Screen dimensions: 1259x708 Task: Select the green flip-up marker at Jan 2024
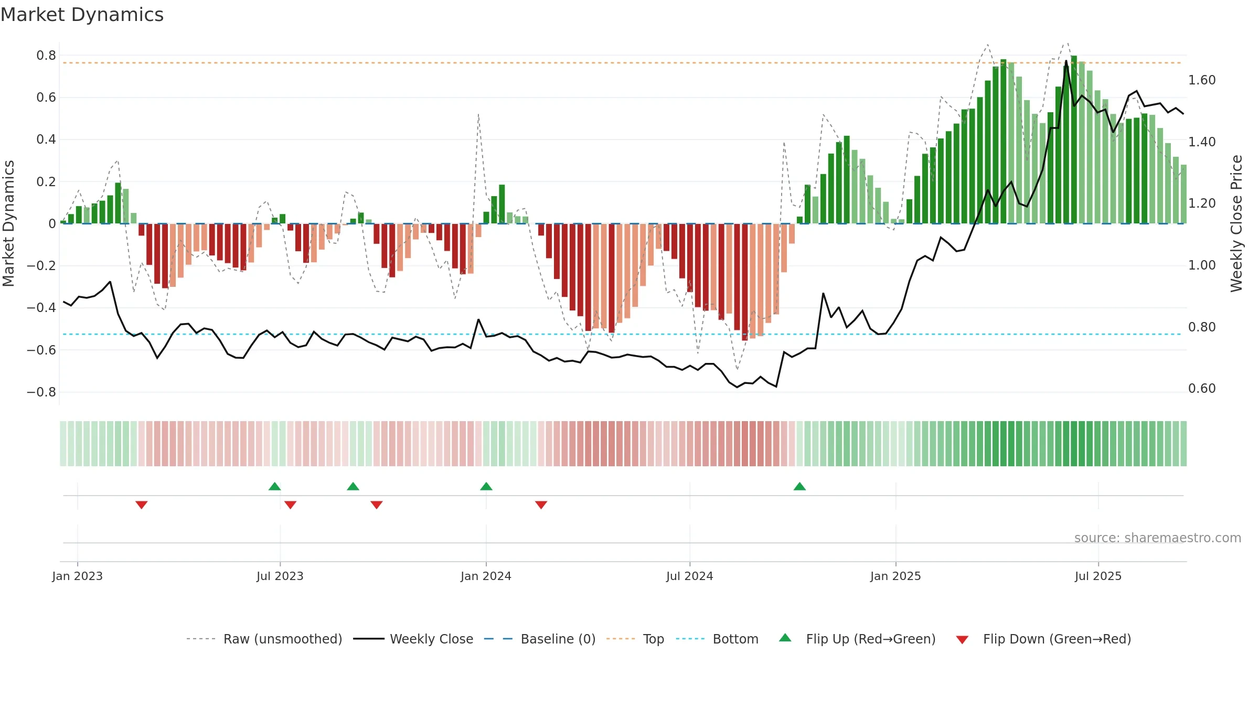coord(486,486)
